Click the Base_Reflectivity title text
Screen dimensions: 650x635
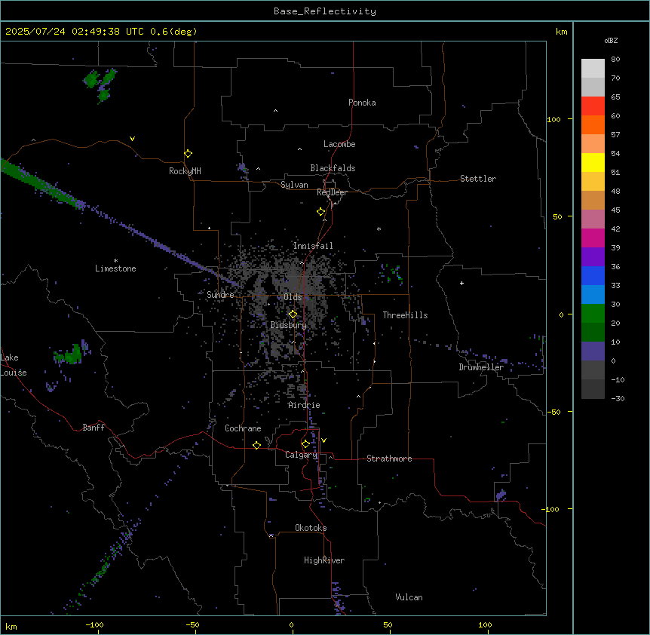coord(325,11)
